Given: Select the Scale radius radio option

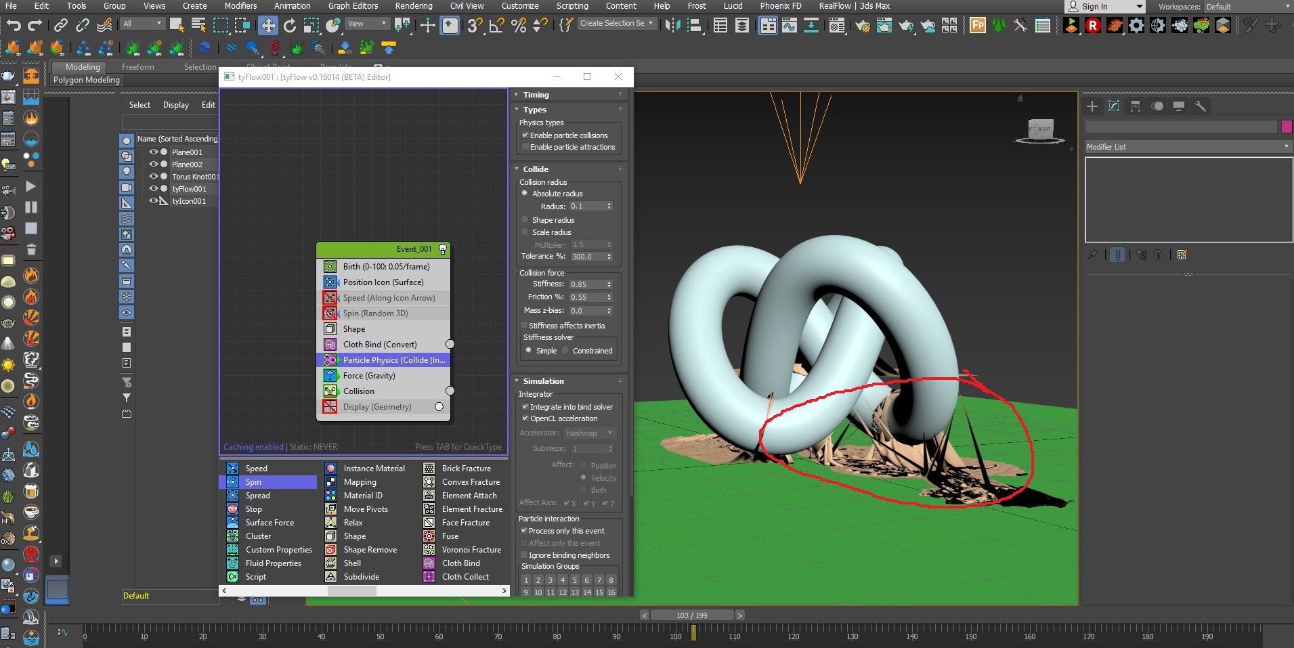Looking at the screenshot, I should 524,232.
